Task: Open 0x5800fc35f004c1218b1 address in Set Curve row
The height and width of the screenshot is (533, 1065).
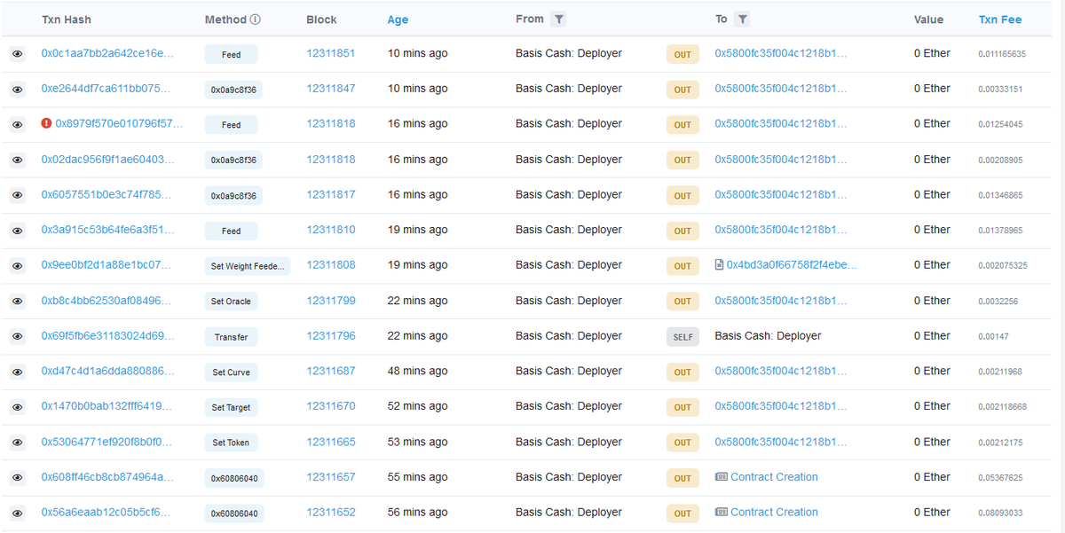Action: [781, 372]
